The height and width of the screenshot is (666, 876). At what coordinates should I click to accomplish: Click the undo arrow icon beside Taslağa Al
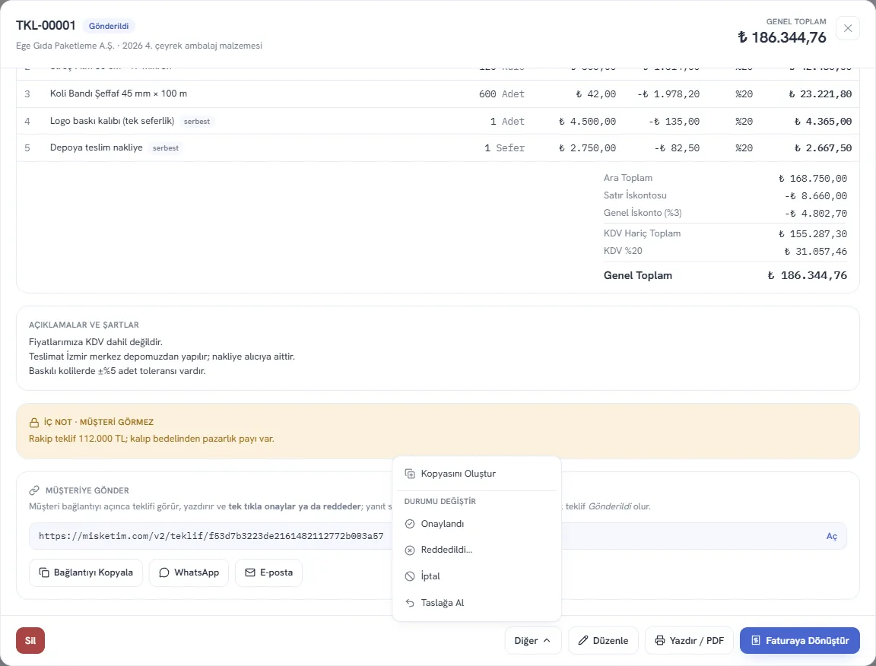click(x=410, y=603)
